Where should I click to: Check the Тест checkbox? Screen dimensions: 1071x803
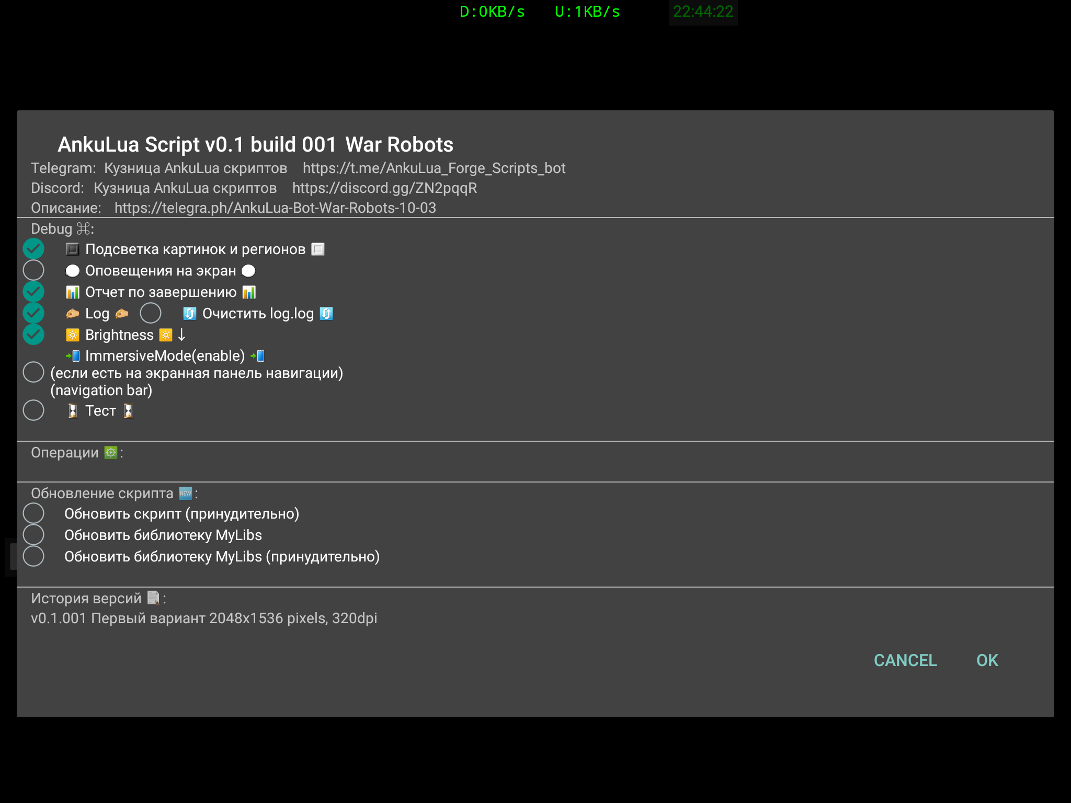(x=33, y=410)
